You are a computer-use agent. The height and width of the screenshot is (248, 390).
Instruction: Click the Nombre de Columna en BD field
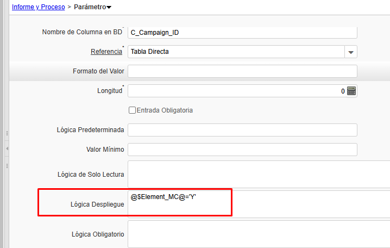tap(242, 32)
